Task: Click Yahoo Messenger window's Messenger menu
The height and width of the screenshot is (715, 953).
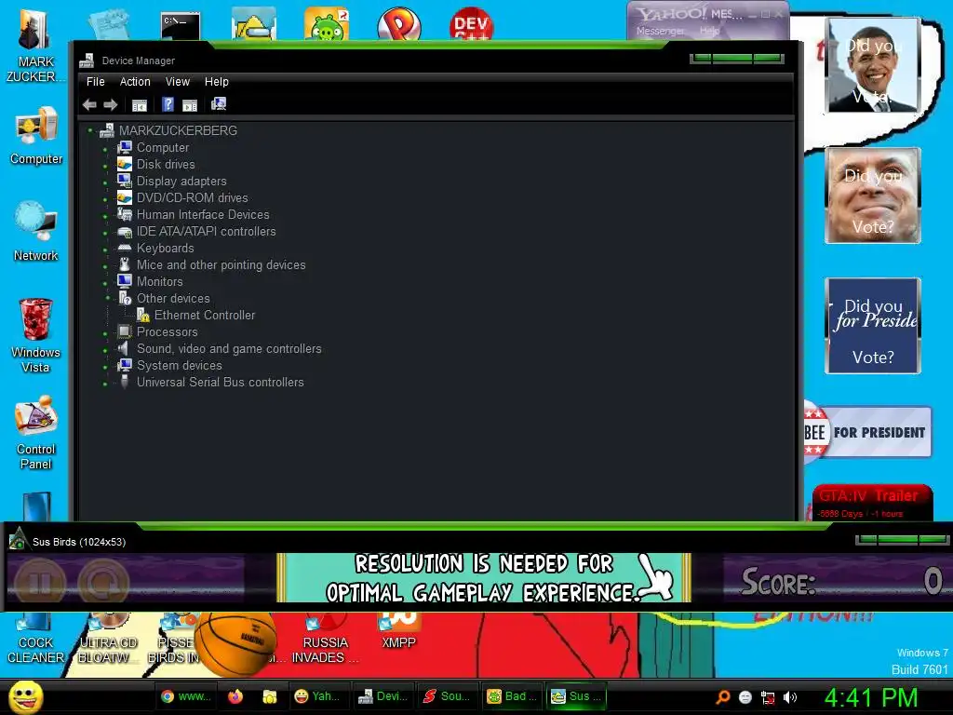Action: pos(660,31)
